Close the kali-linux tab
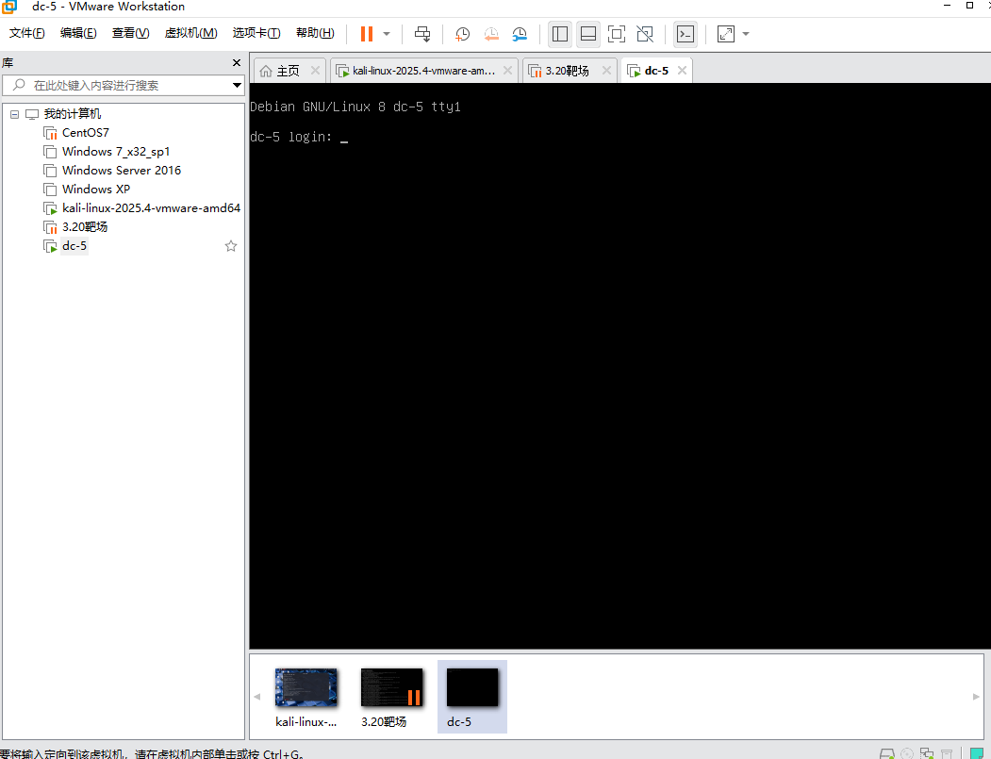The height and width of the screenshot is (759, 991). (507, 71)
